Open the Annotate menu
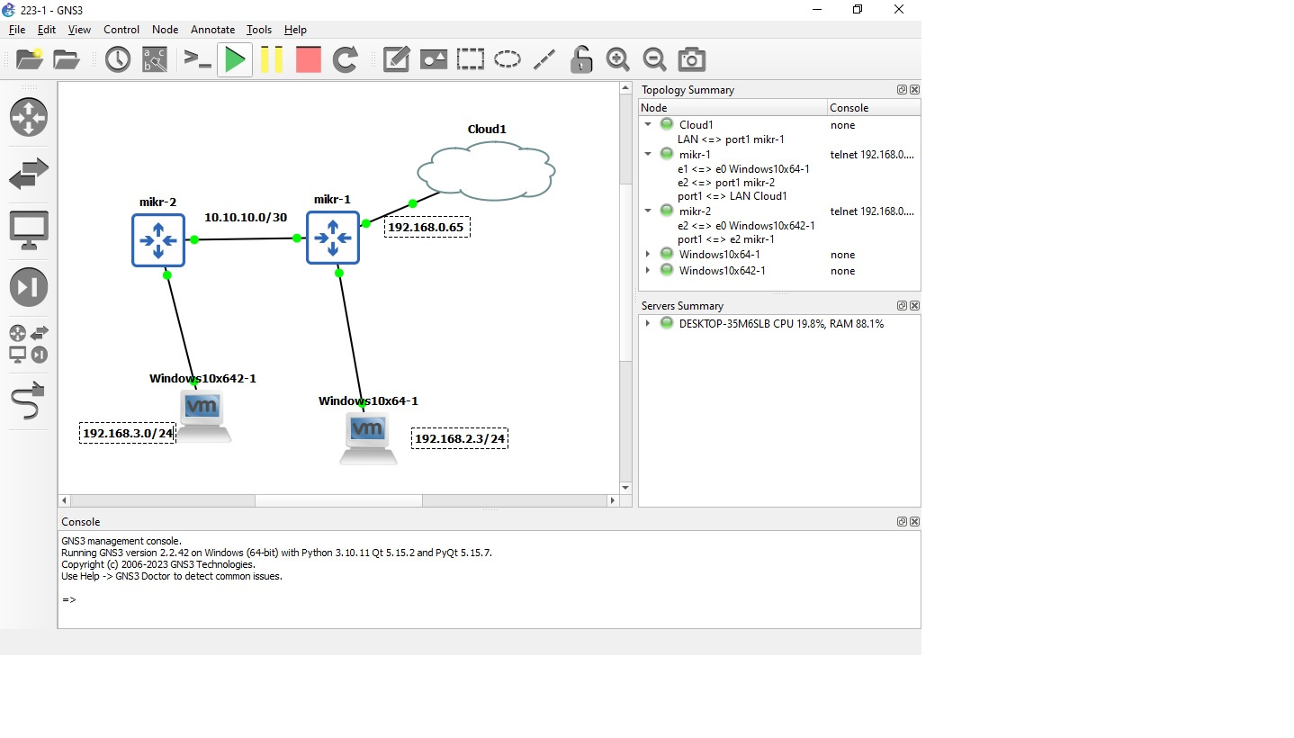 click(x=213, y=30)
